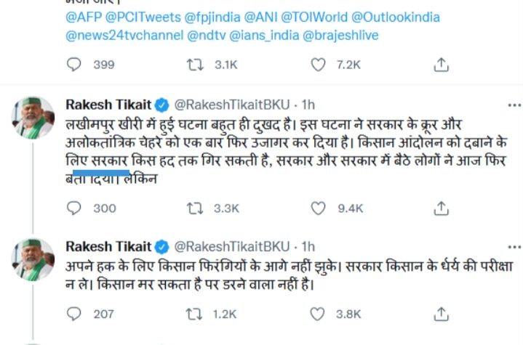Viewport: 523px width, 345px height.
Task: Retweet the tweet with 3.3K retweets
Action: click(x=195, y=208)
